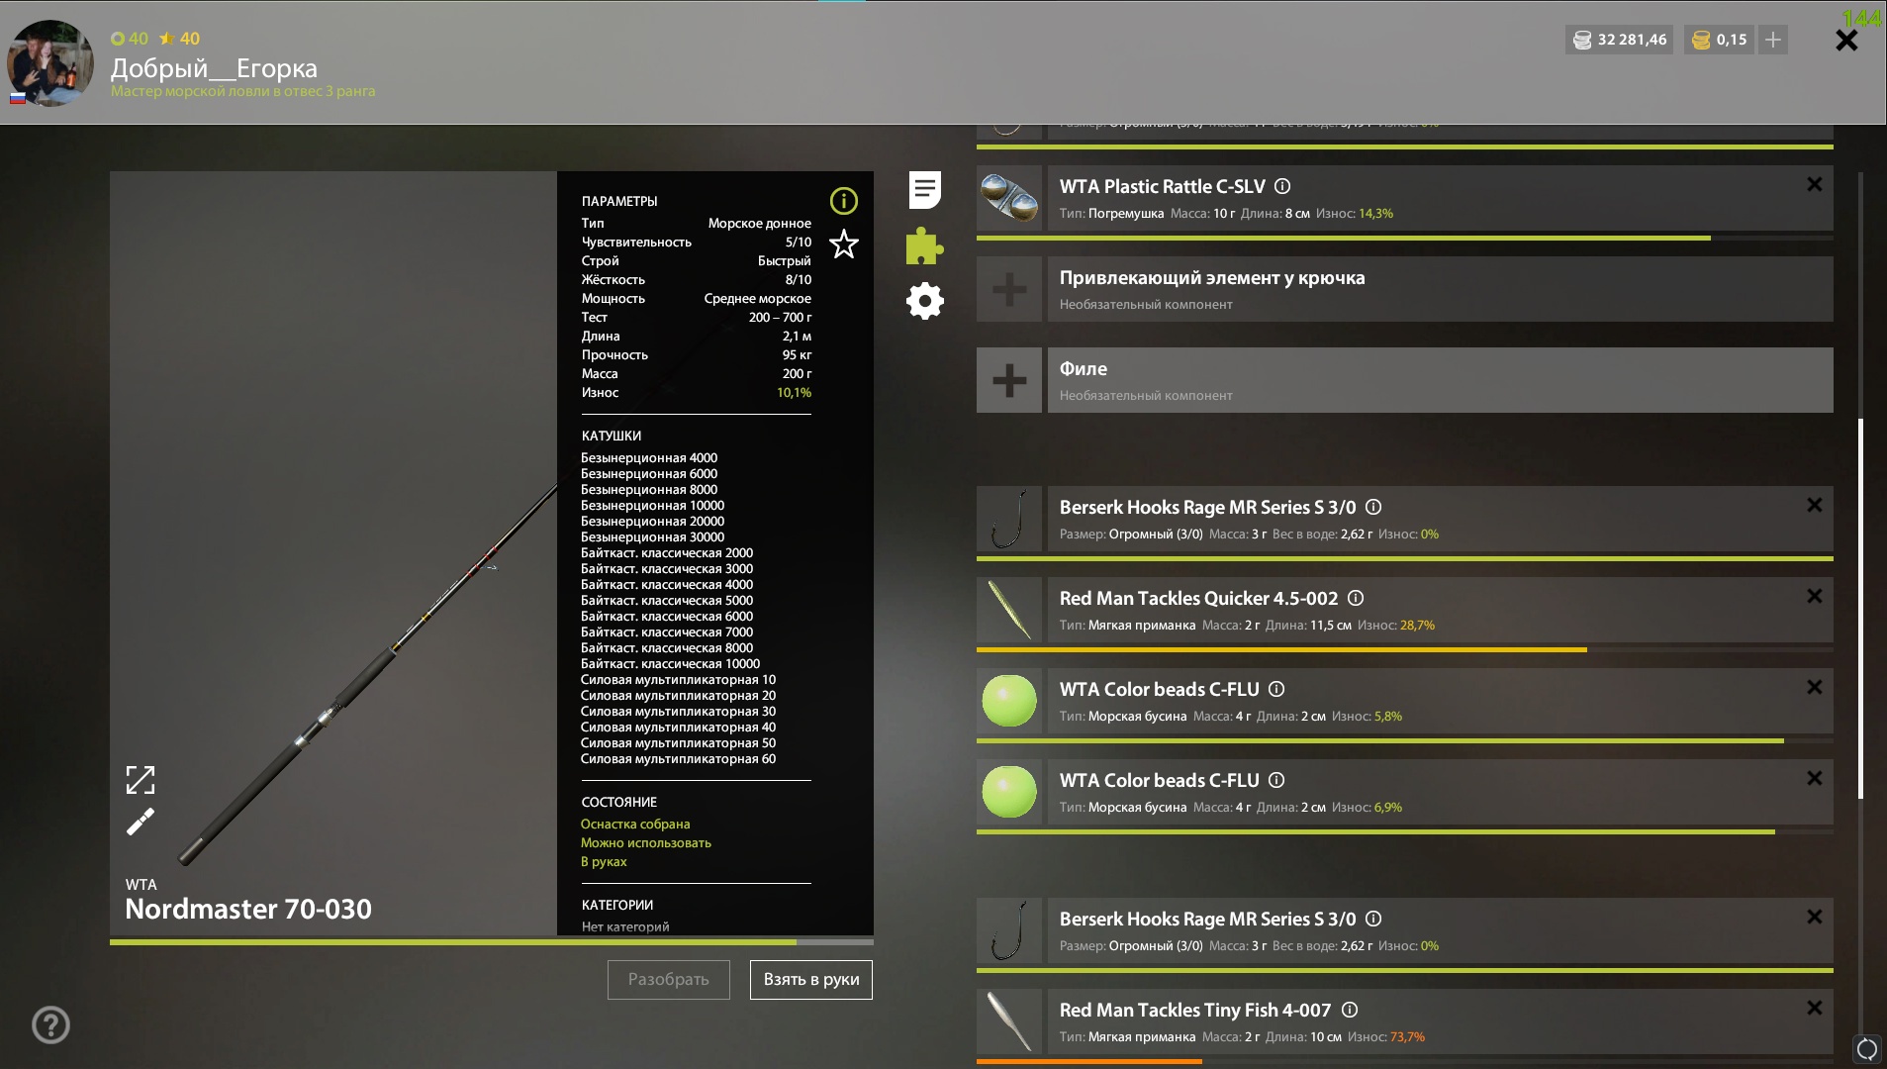Click bead thumbnail with 6,9% wear
The image size is (1887, 1069).
click(x=1009, y=792)
